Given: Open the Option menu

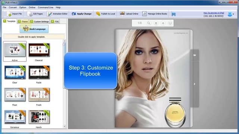Looking at the screenshot, I should 22,7.
